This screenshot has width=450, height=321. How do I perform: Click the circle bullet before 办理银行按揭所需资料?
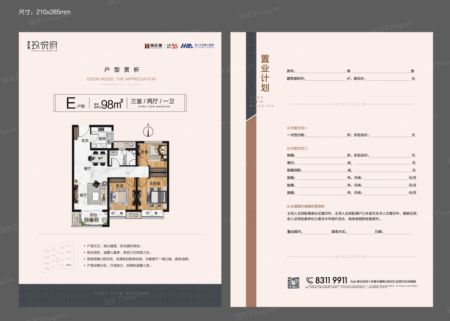288,206
